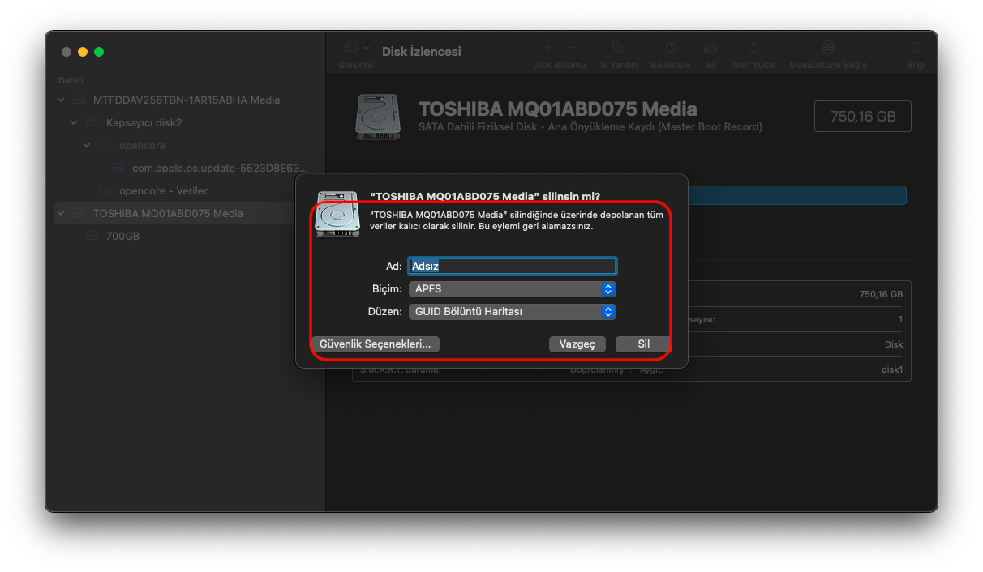Click the Geri Yükle toolbar icon
This screenshot has width=983, height=572.
[753, 49]
